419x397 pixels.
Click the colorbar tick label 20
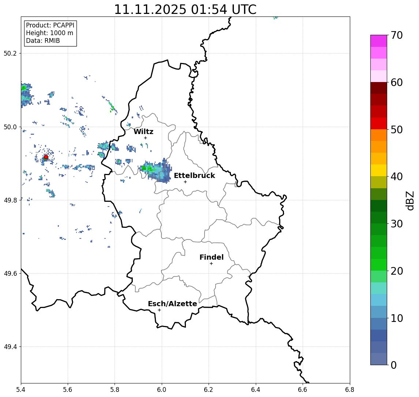[x=397, y=271]
